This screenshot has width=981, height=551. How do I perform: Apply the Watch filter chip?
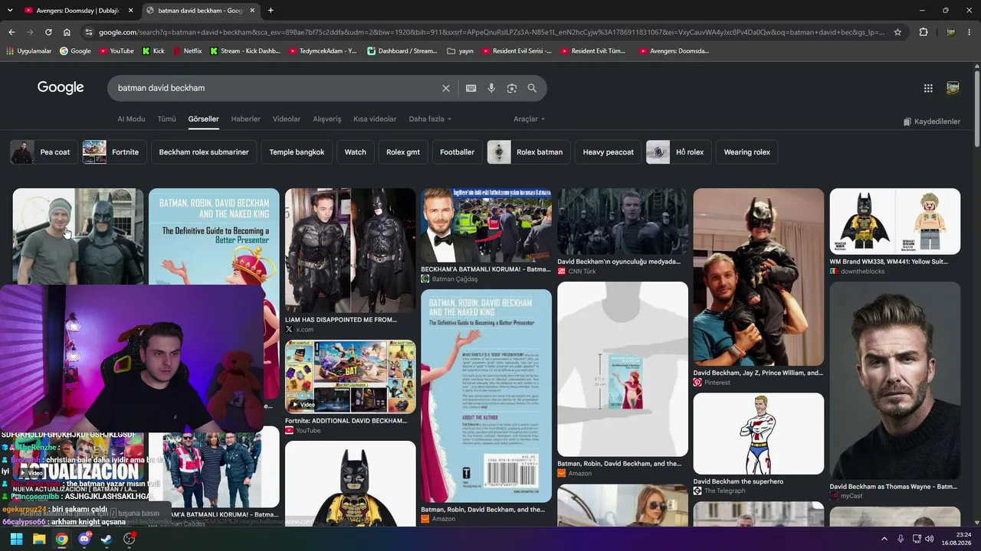click(356, 152)
